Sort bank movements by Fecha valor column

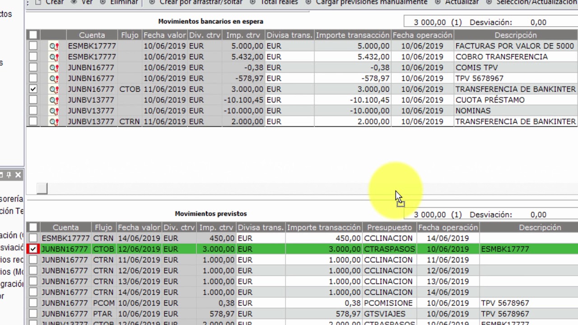coord(164,35)
